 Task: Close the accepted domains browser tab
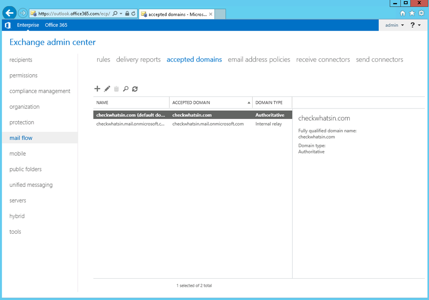pyautogui.click(x=211, y=14)
